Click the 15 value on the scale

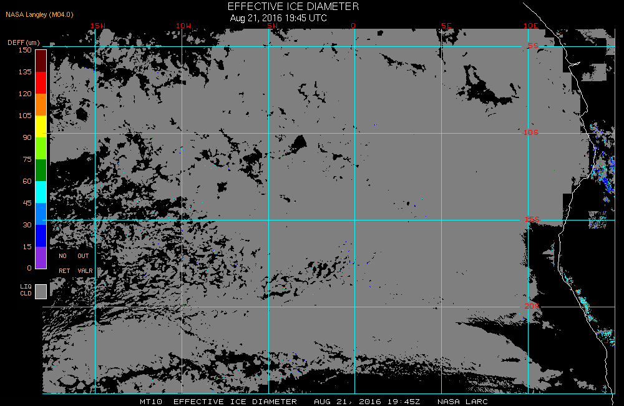(27, 247)
